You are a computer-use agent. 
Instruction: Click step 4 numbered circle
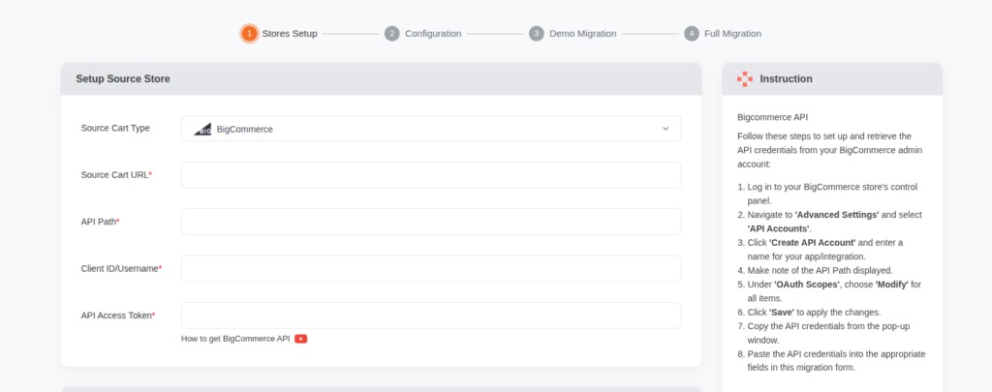click(692, 34)
